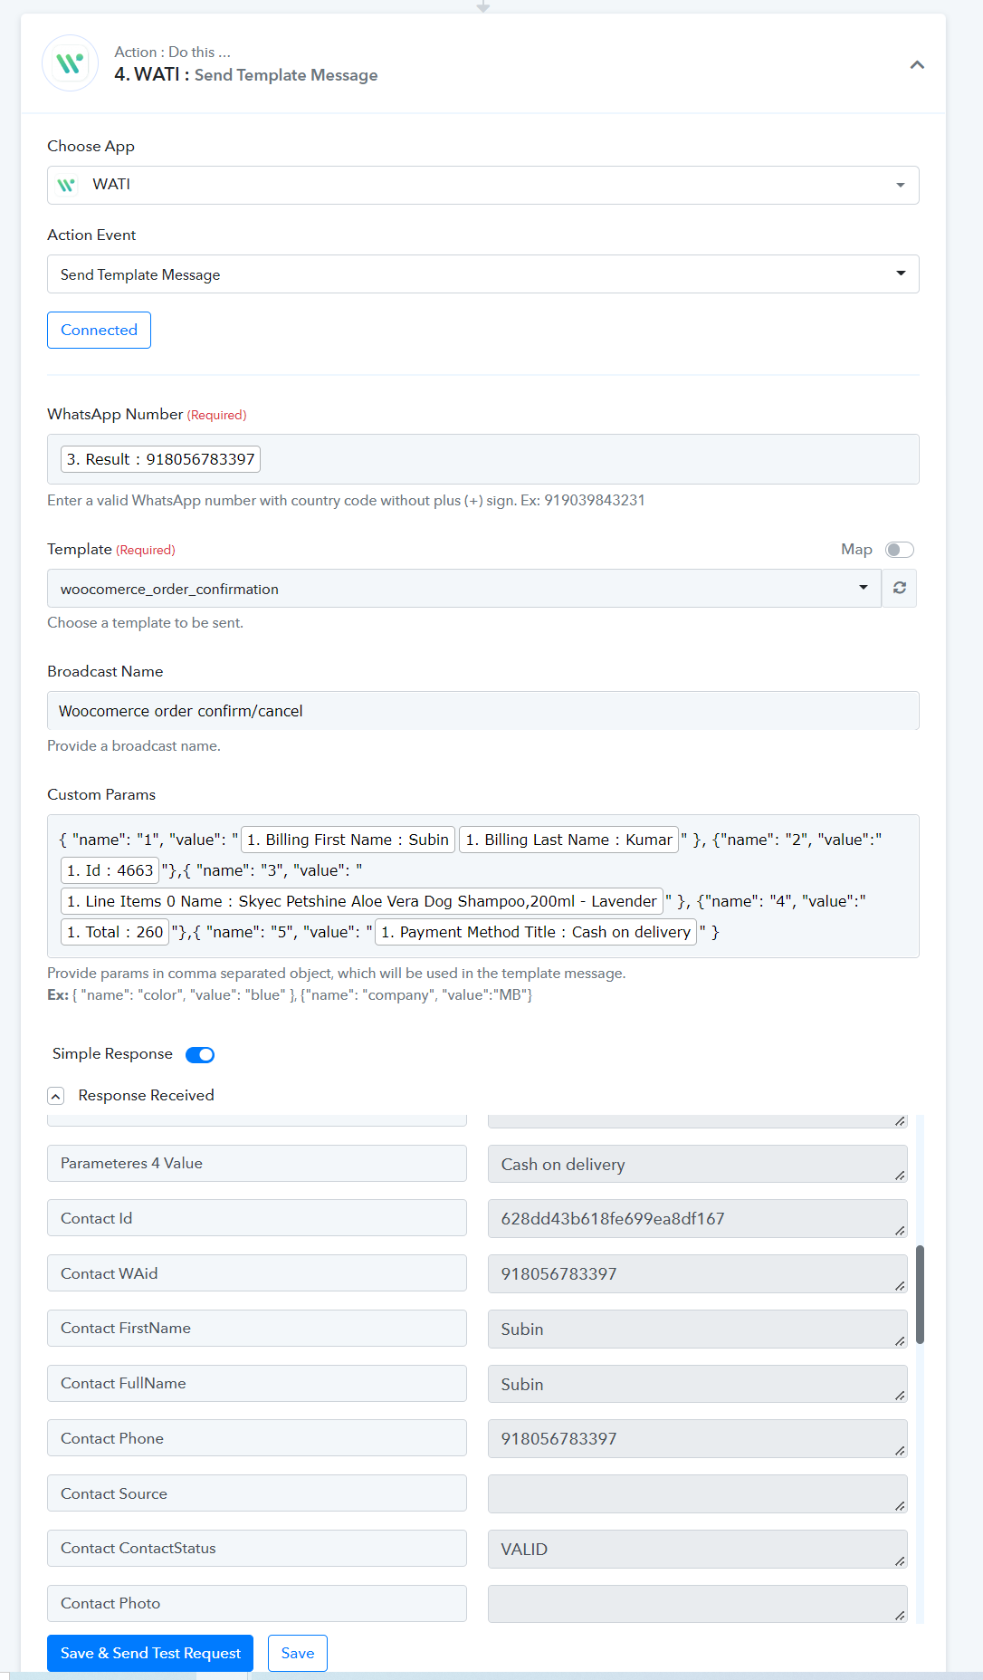This screenshot has width=983, height=1680.
Task: Click the Billing First Name tag in Custom Params
Action: pos(348,840)
